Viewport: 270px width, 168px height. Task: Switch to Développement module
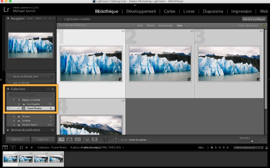point(141,12)
